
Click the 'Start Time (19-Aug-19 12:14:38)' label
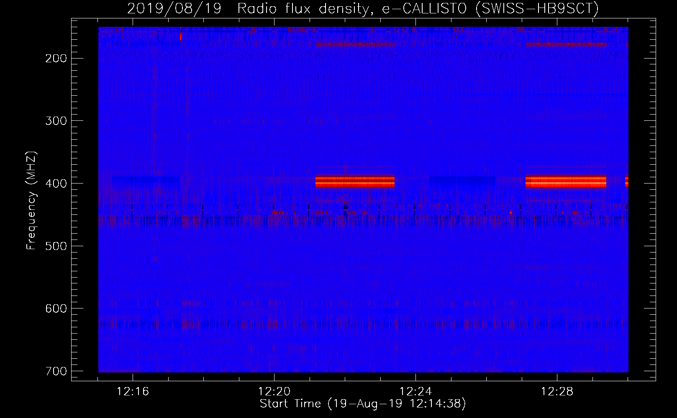click(x=363, y=404)
